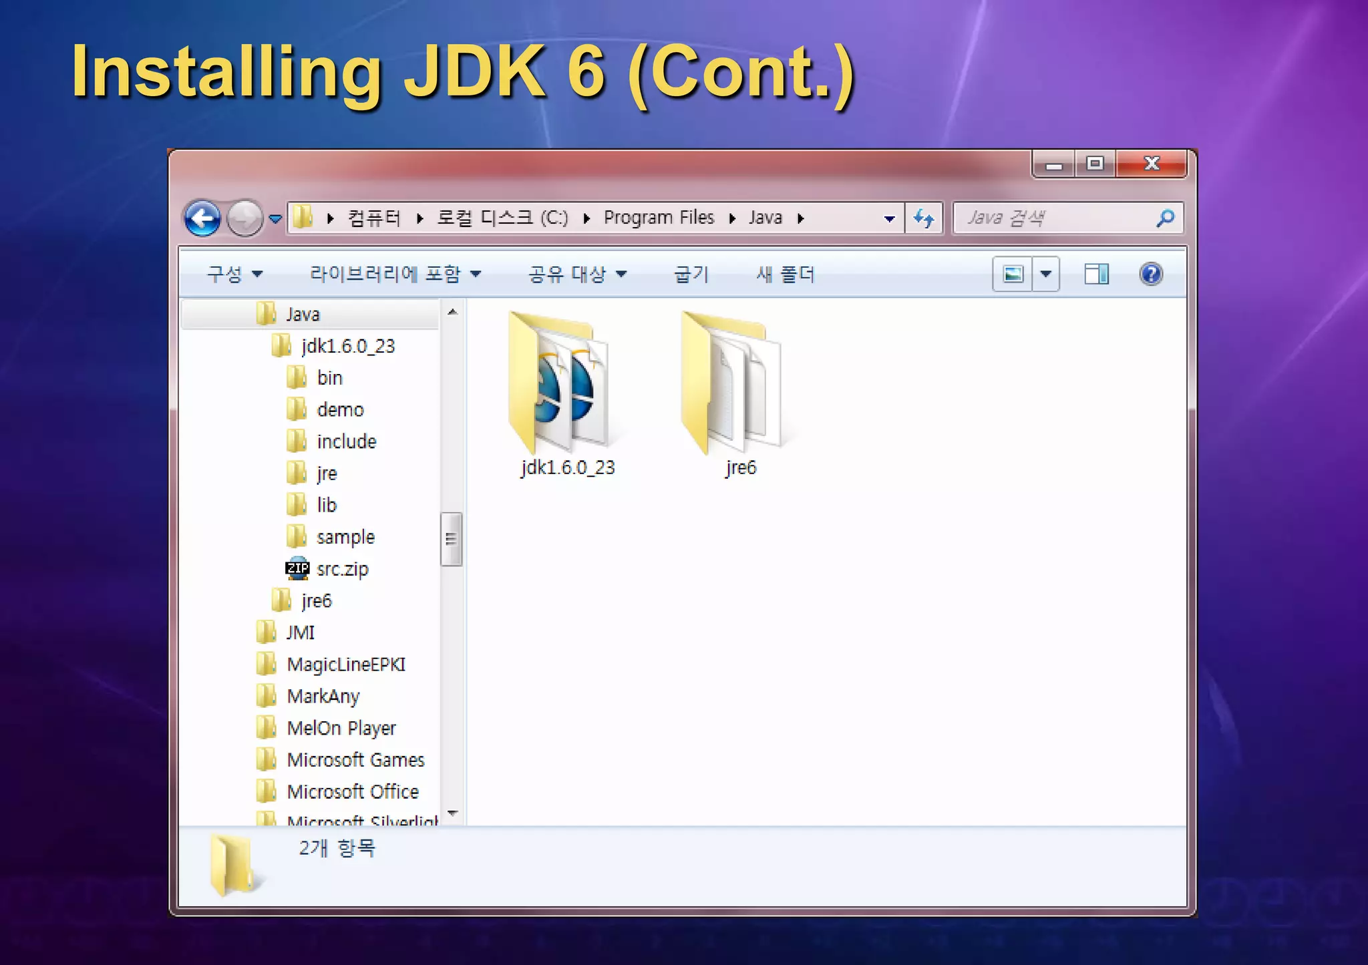Minimize the Explorer window
The image size is (1368, 965).
1054,164
